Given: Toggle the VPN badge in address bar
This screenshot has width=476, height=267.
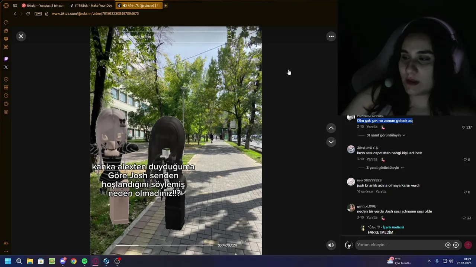Looking at the screenshot, I should click(38, 14).
